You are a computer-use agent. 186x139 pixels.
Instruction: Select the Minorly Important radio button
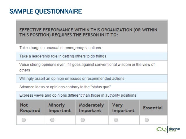(52, 120)
